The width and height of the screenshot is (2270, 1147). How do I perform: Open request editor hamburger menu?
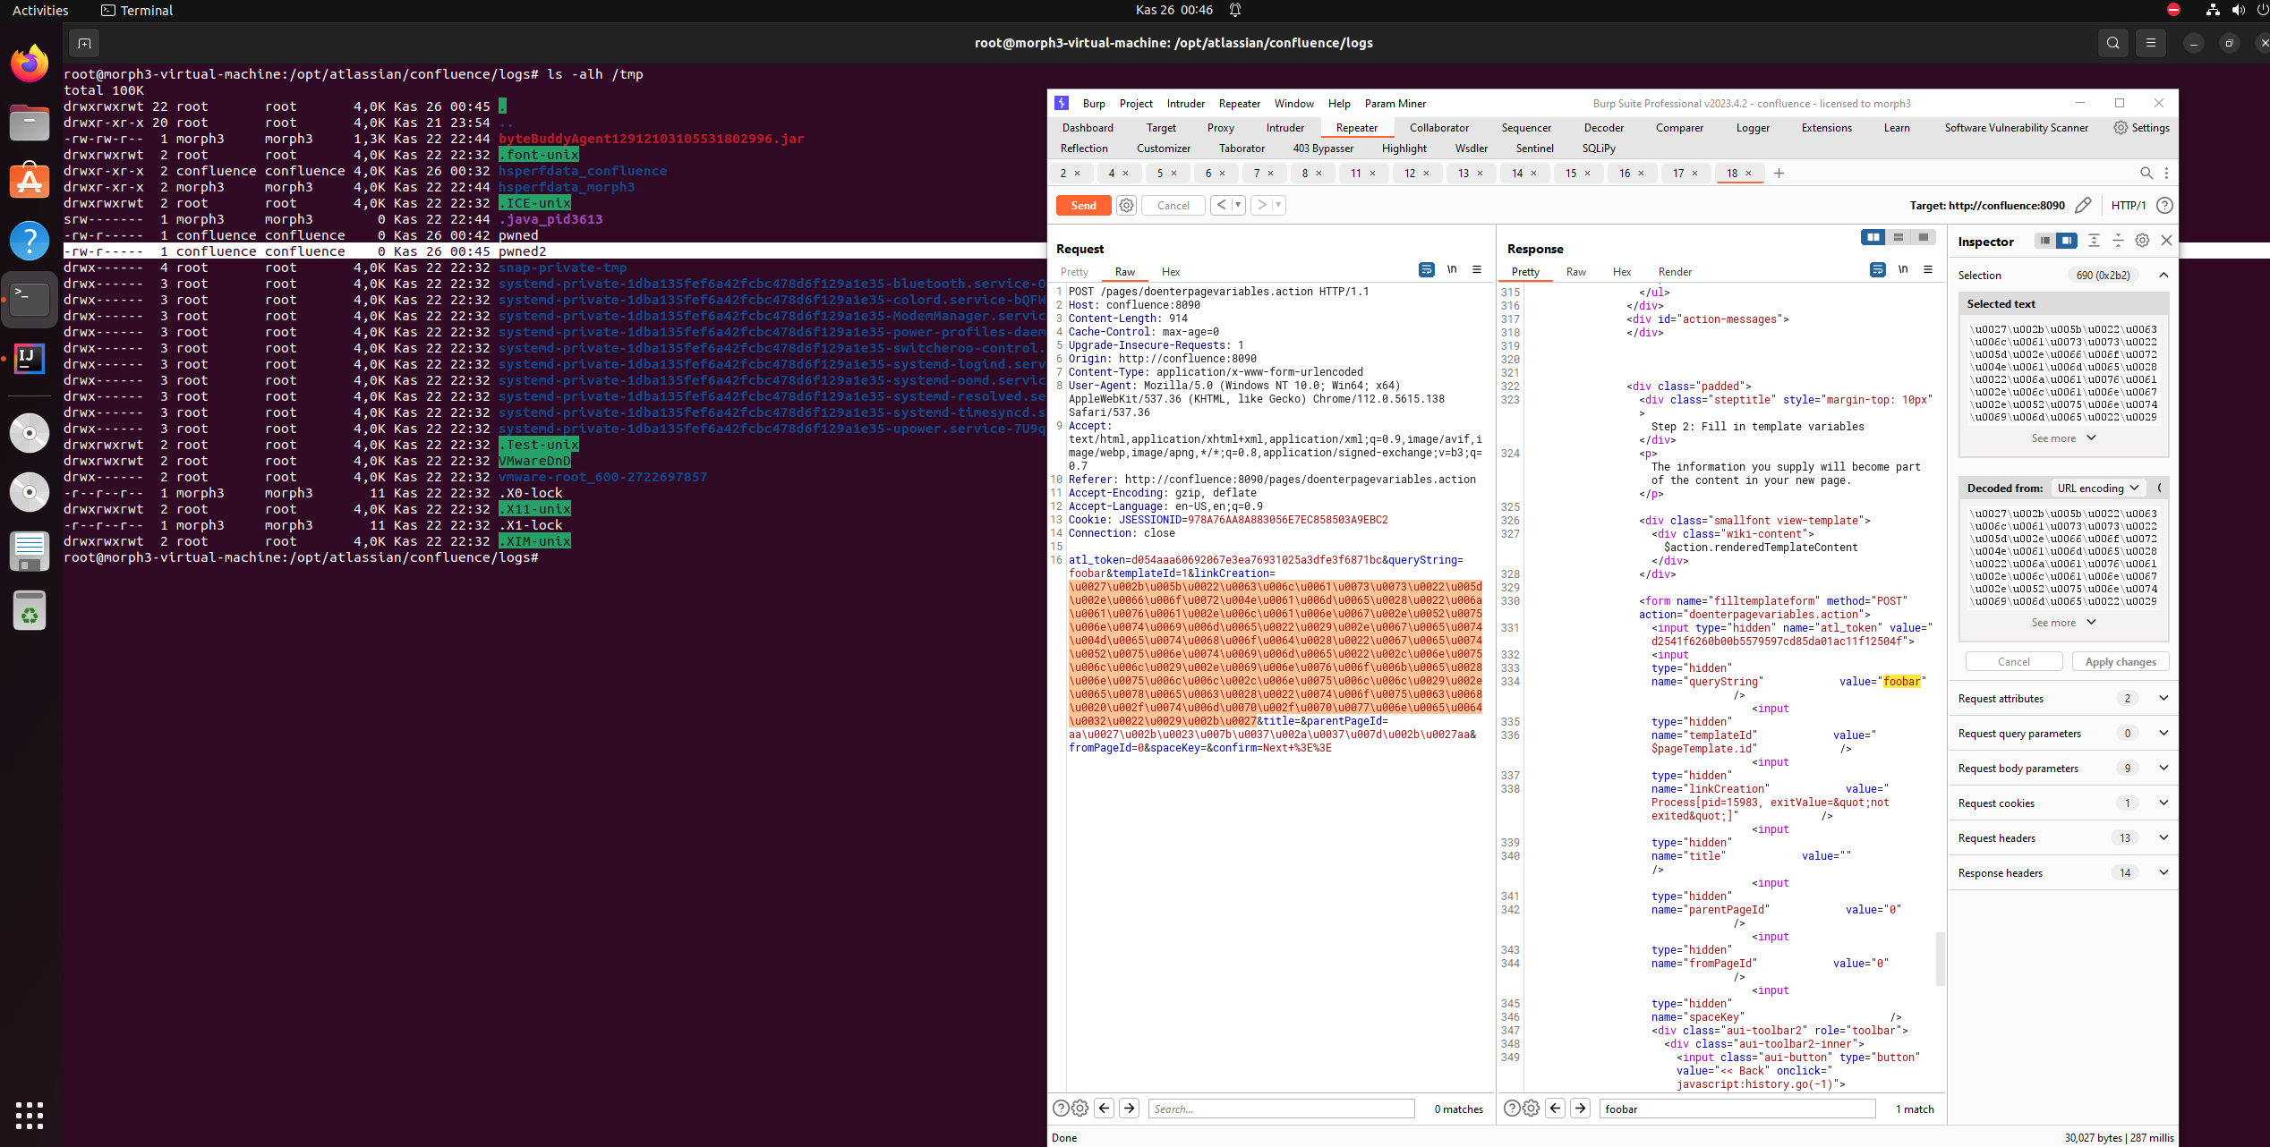[1477, 270]
